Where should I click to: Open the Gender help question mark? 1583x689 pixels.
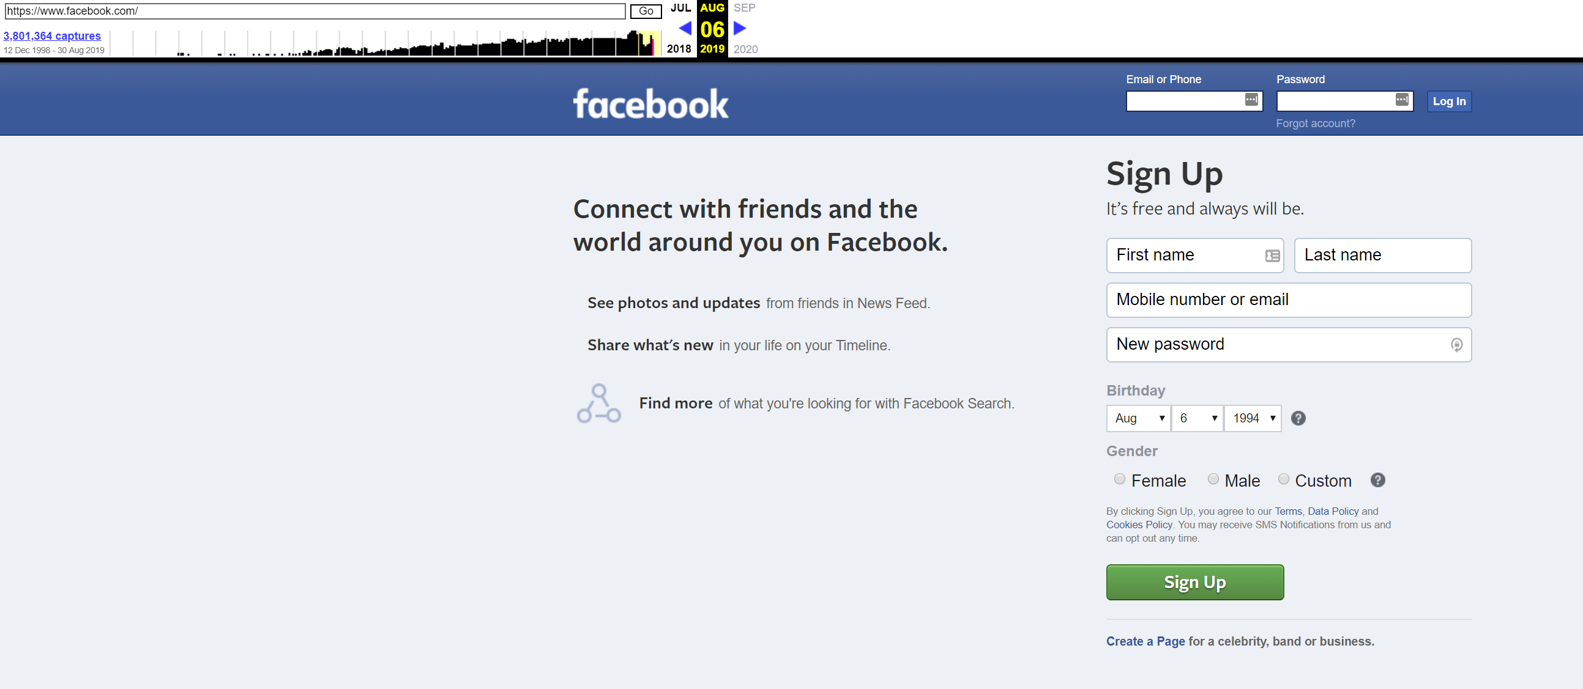[1378, 480]
